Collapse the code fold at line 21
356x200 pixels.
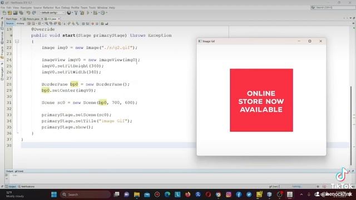(17, 42)
